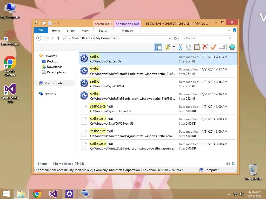Click the settings gear taskbar icon
This screenshot has width=266, height=199.
pyautogui.click(x=69, y=194)
